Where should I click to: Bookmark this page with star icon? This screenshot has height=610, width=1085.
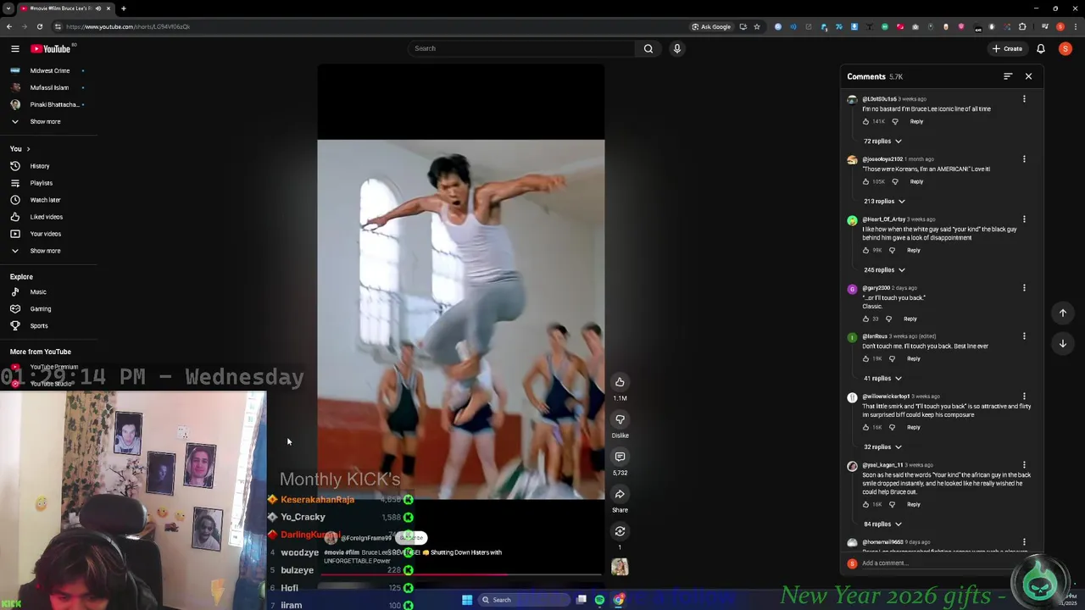[x=757, y=26]
